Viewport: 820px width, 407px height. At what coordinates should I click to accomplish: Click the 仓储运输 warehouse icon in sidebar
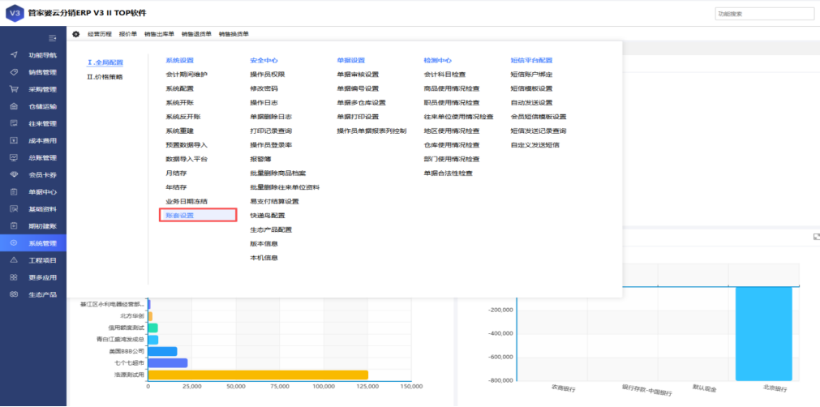coord(13,106)
